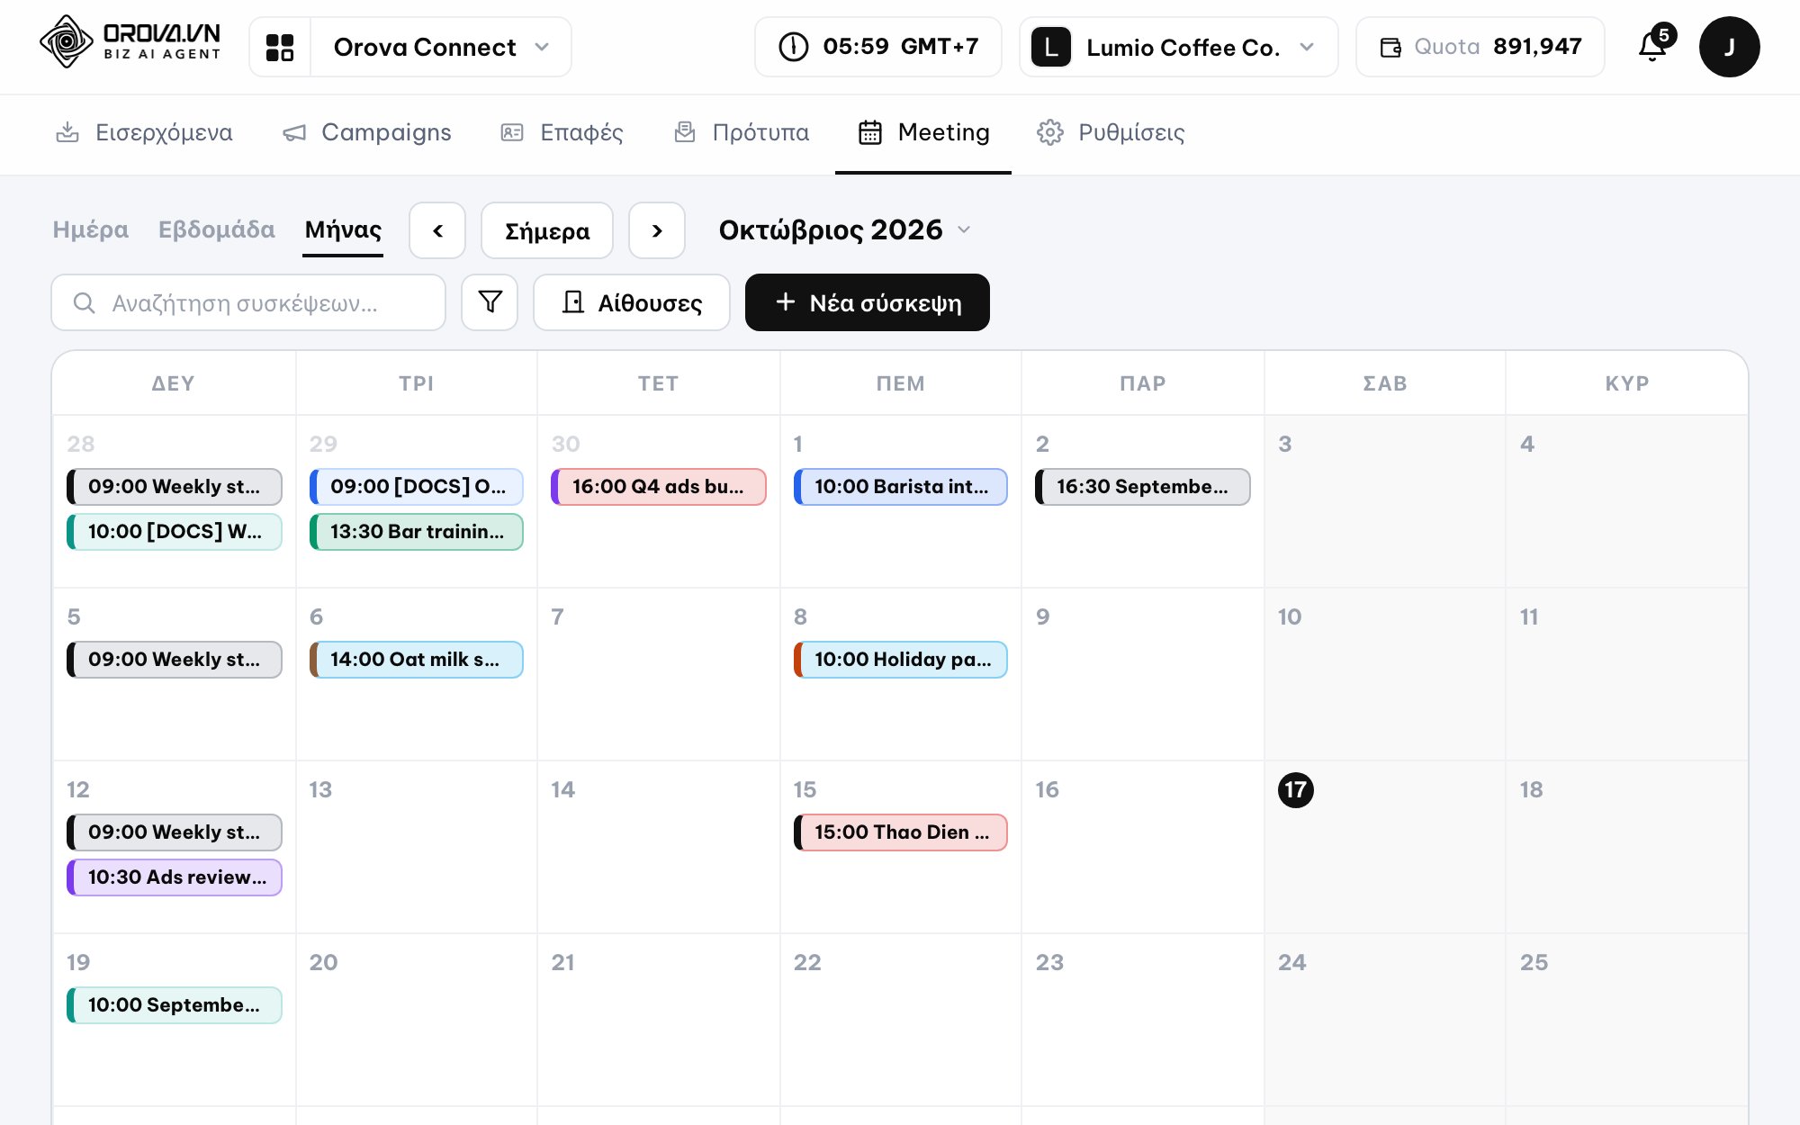Screen dimensions: 1800x1125
Task: Open the notifications bell
Action: pos(1652,47)
